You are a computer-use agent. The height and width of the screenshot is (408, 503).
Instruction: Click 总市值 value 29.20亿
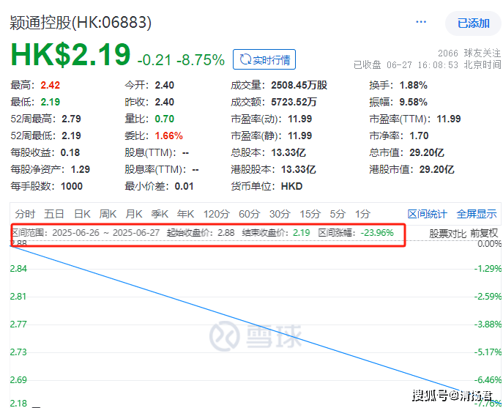coord(427,152)
